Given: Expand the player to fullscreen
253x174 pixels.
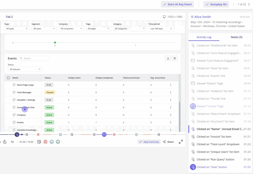Looking at the screenshot, I should coord(181,142).
